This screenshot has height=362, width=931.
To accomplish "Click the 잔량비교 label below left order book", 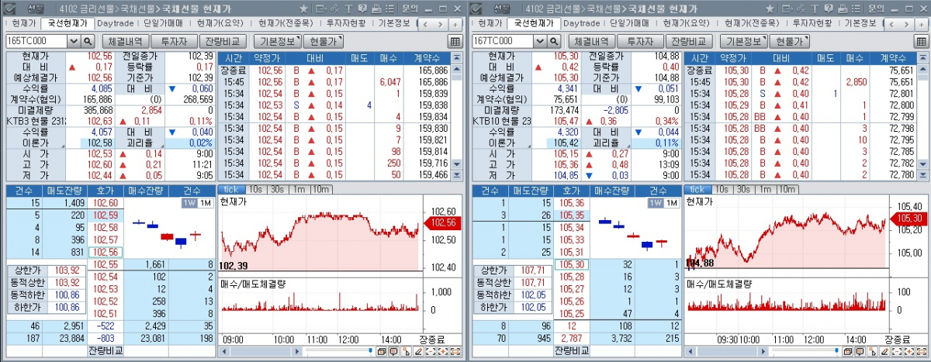I will coord(104,351).
